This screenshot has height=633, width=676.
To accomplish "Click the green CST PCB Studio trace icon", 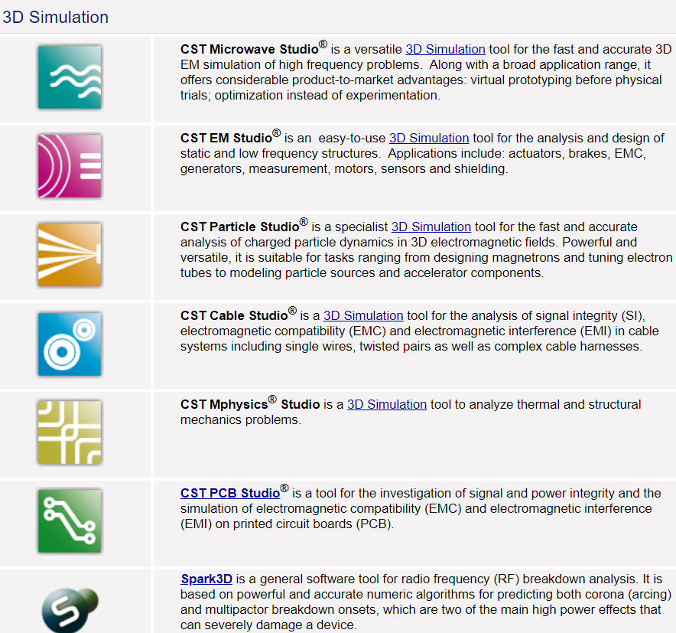I will [x=70, y=521].
